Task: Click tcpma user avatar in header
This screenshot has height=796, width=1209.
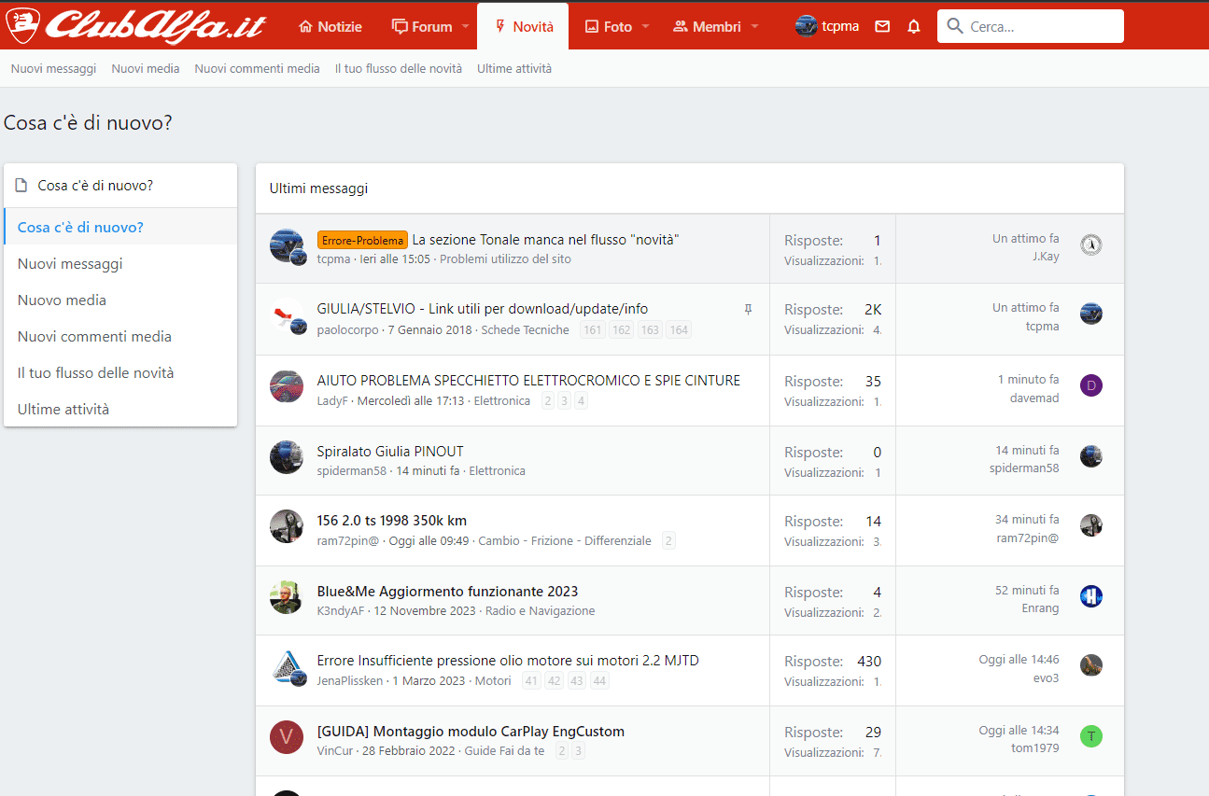Action: [806, 26]
